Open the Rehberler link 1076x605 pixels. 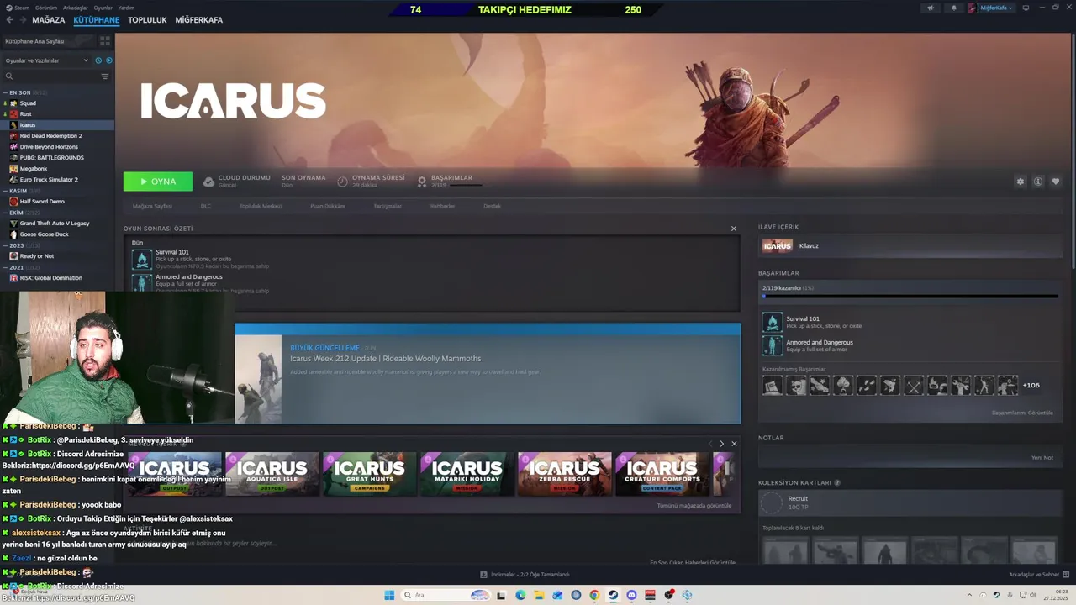pyautogui.click(x=442, y=206)
